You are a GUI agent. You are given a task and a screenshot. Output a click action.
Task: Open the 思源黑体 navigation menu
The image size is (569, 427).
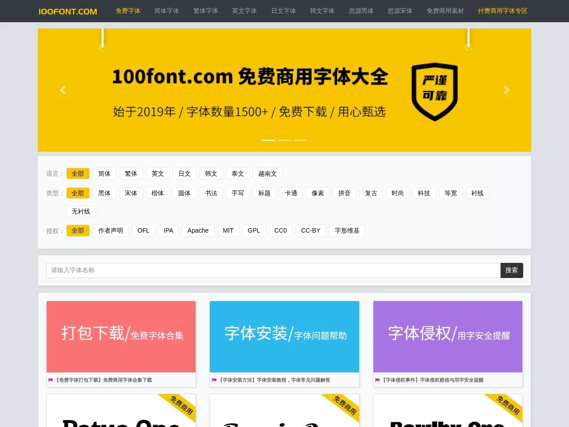(361, 11)
